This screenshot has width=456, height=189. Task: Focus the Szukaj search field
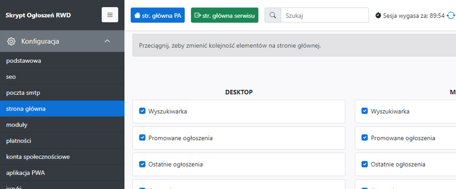click(325, 15)
